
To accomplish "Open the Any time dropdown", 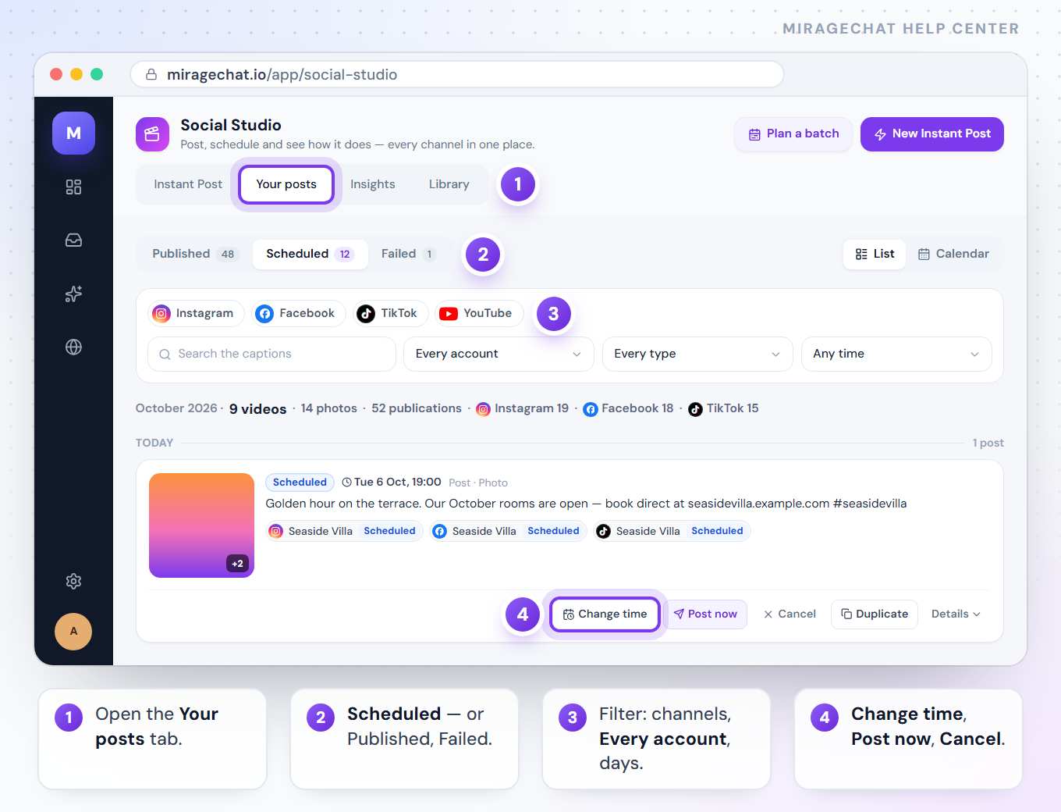I will (x=896, y=354).
